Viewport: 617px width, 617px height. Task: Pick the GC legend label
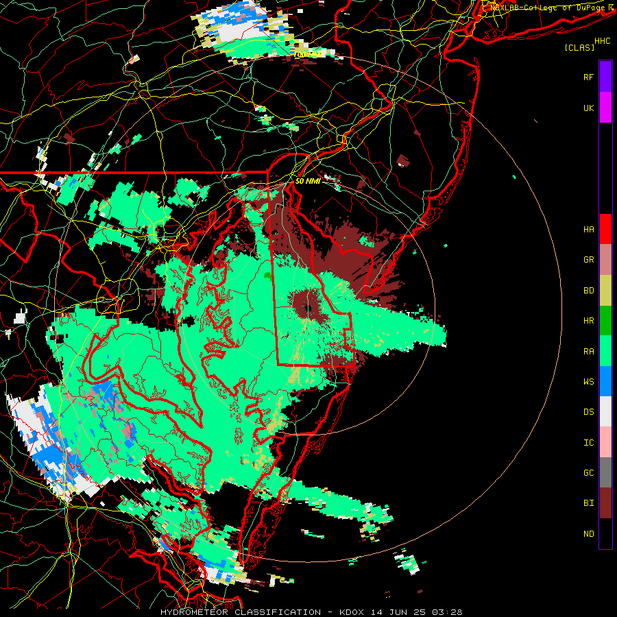(x=588, y=473)
